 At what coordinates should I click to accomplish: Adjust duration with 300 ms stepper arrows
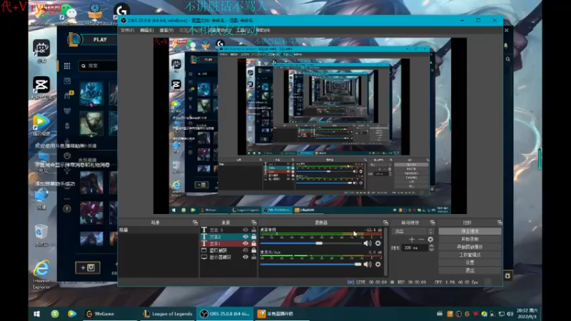click(432, 248)
